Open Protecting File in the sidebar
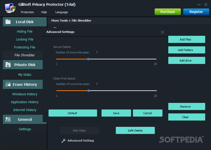The width and height of the screenshot is (211, 150). (25, 47)
